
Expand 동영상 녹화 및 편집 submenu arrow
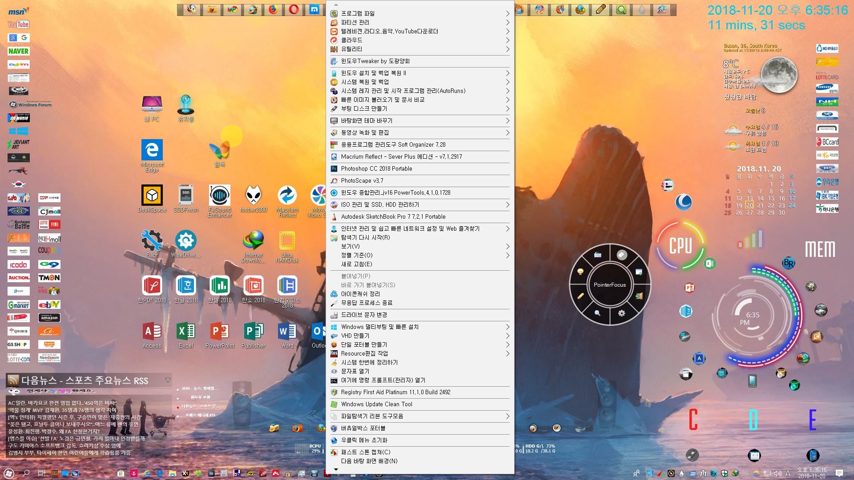pos(508,132)
